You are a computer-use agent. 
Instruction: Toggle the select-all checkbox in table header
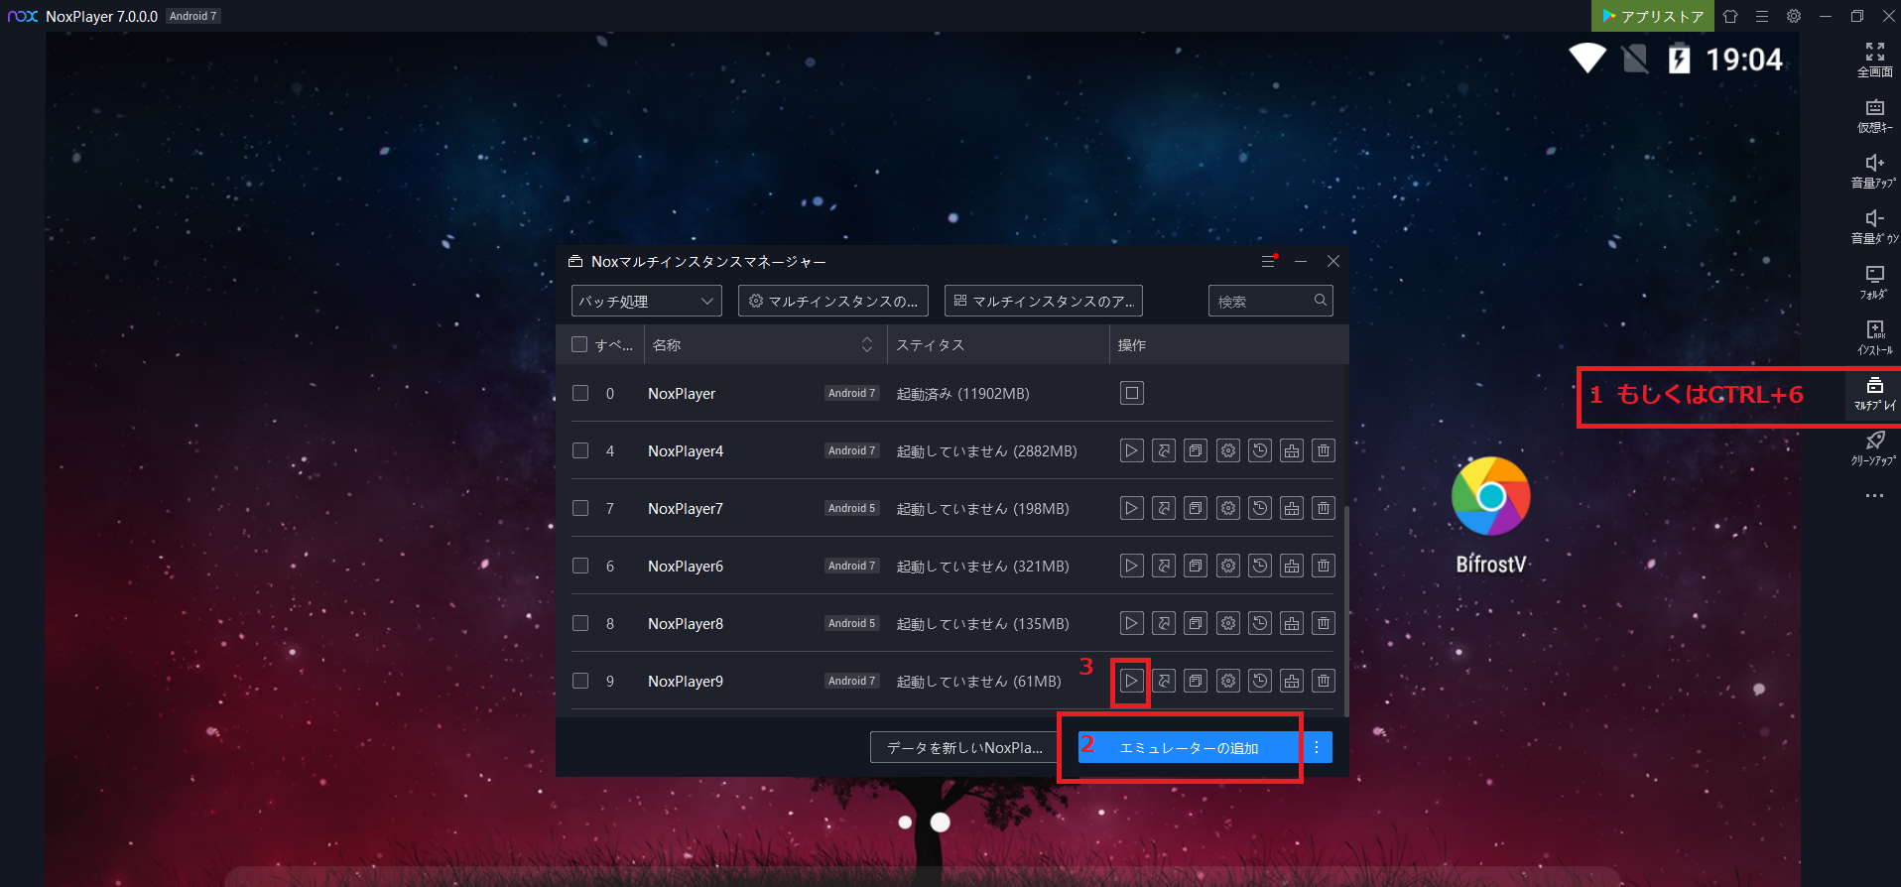tap(579, 344)
